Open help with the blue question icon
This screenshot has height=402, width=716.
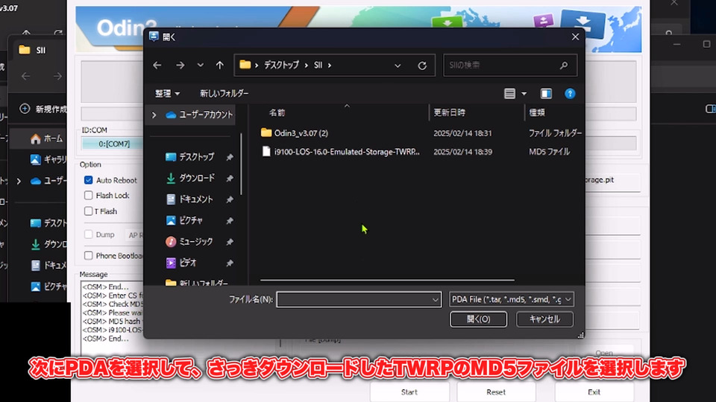pyautogui.click(x=569, y=94)
